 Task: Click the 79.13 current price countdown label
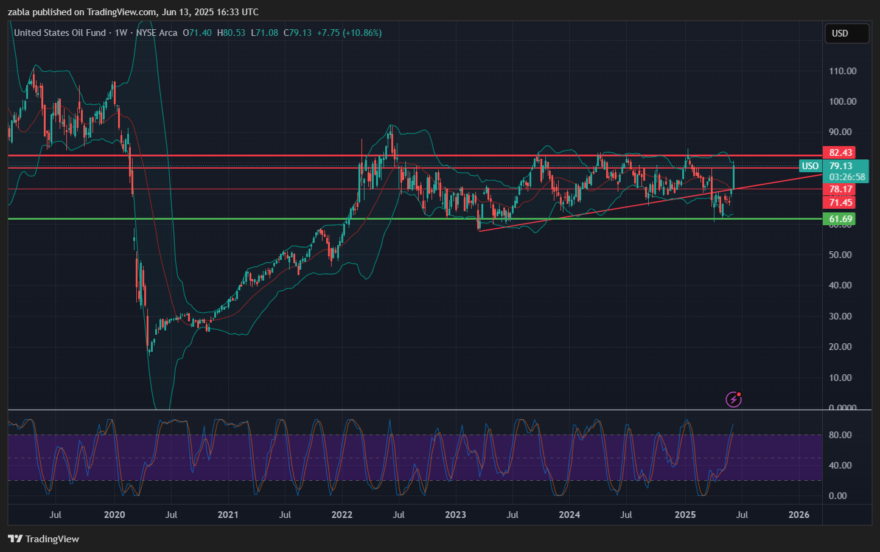(x=847, y=171)
